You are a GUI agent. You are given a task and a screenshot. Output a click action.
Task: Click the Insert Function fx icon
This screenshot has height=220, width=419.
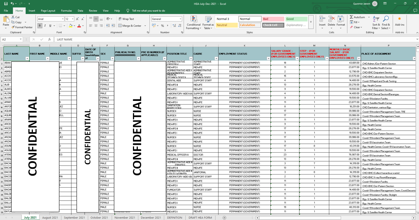49,39
